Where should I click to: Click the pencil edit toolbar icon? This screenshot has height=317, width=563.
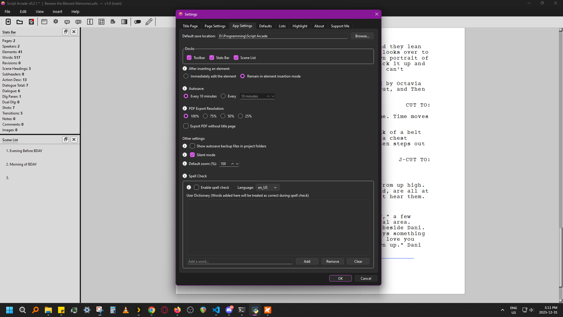(x=149, y=22)
